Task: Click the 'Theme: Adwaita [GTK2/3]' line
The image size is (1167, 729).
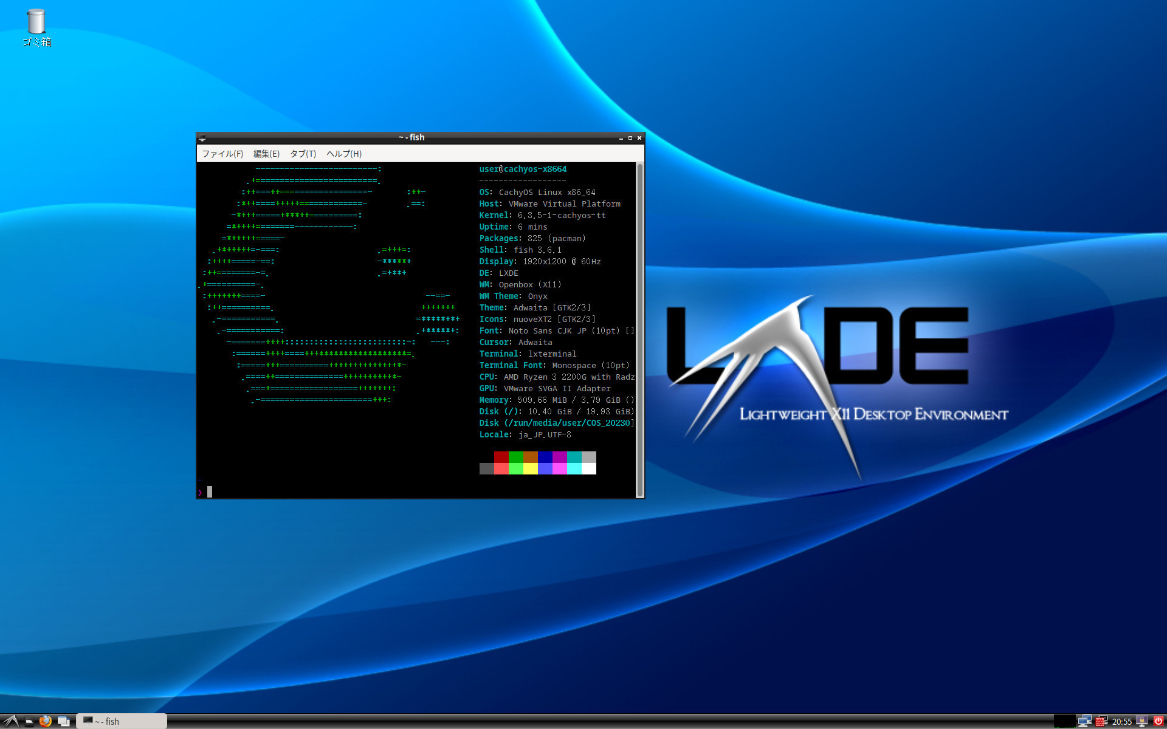Action: [x=535, y=308]
